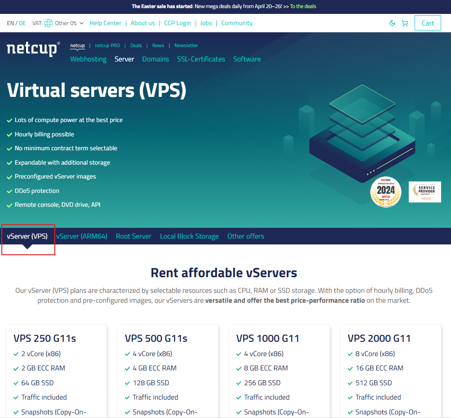Expand the VAT country dropdown
This screenshot has width=451, height=418.
[81, 23]
